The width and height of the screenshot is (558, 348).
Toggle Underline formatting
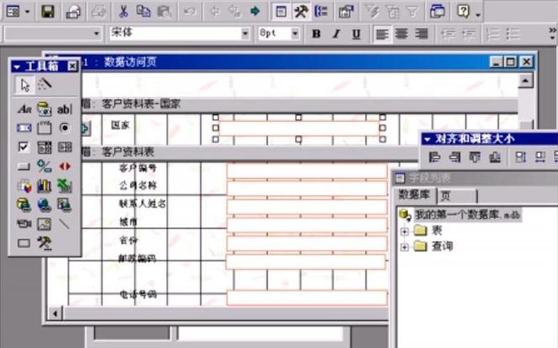pos(356,33)
